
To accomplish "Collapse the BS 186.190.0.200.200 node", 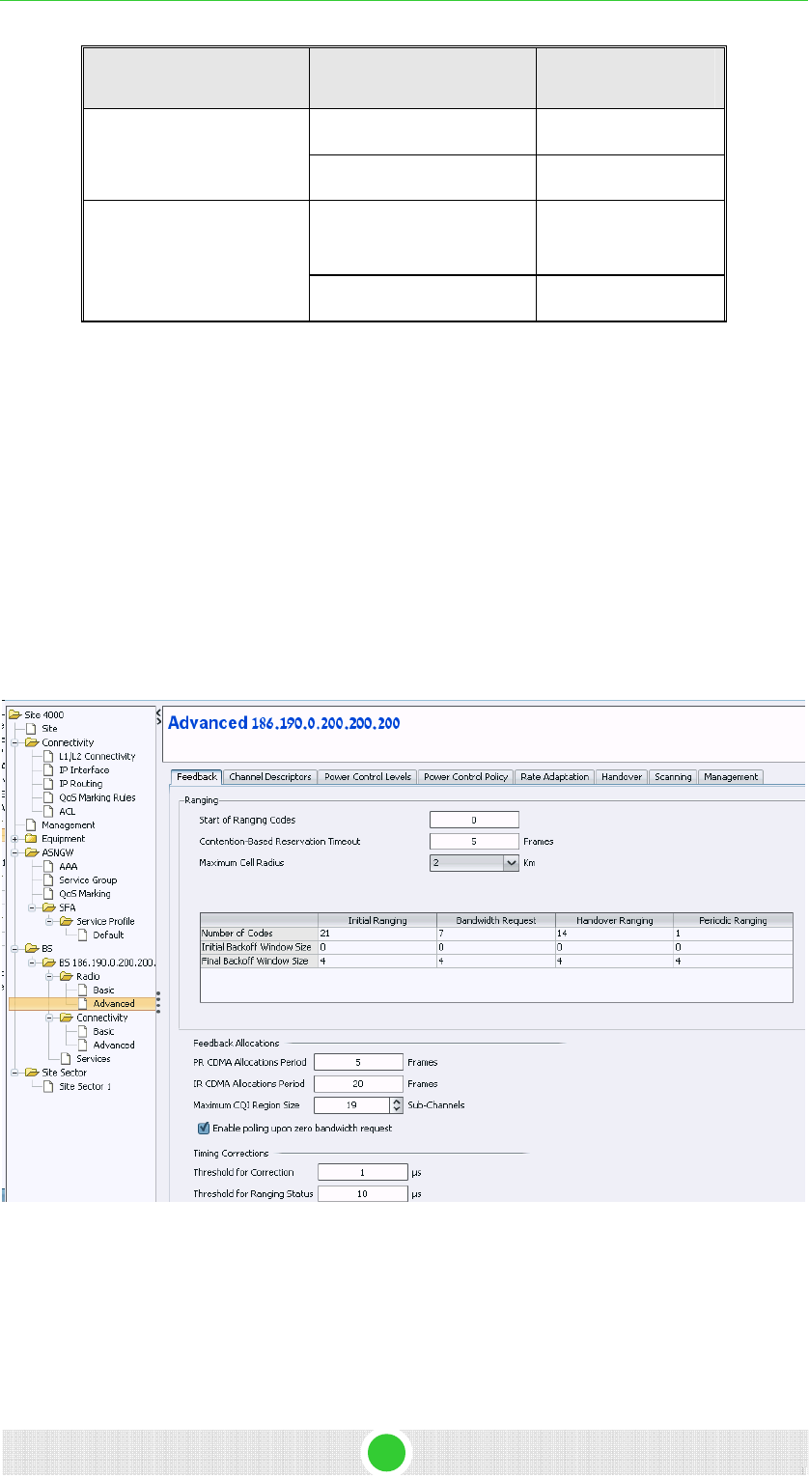I will tap(31, 963).
